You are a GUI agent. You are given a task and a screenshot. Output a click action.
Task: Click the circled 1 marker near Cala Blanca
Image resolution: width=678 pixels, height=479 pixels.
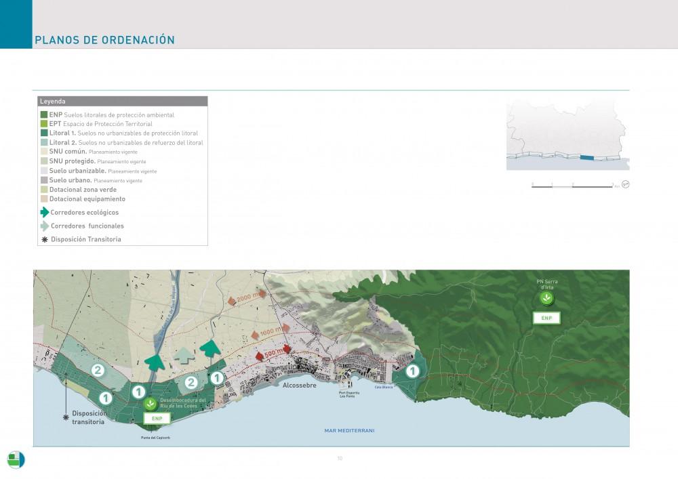coord(412,371)
